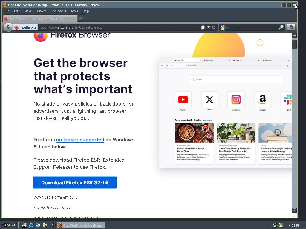Click the preview's large Search field

pyautogui.click(x=236, y=79)
